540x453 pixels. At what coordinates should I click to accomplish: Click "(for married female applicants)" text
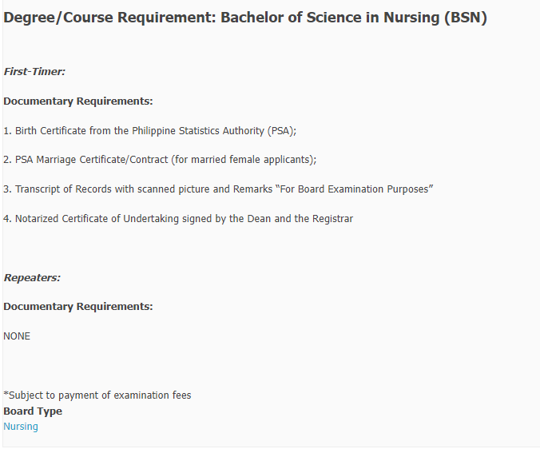[243, 160]
